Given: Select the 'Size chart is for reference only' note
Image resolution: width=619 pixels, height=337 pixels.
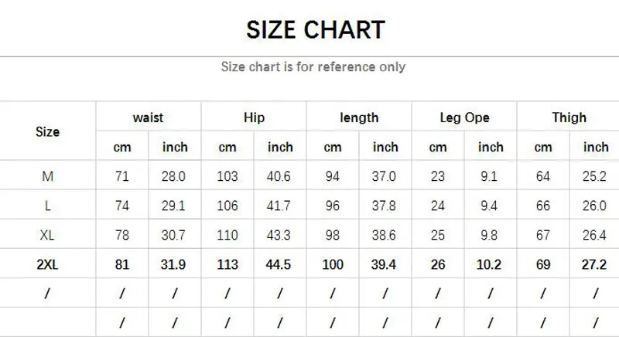Looking at the screenshot, I should [313, 66].
